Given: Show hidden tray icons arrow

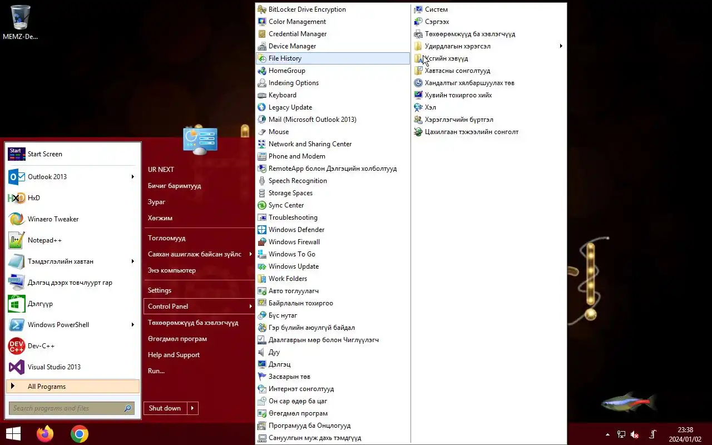Looking at the screenshot, I should click(607, 434).
